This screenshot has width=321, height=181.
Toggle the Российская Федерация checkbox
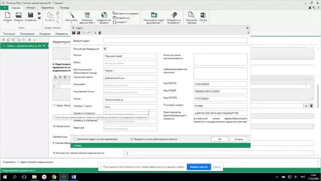point(105,49)
